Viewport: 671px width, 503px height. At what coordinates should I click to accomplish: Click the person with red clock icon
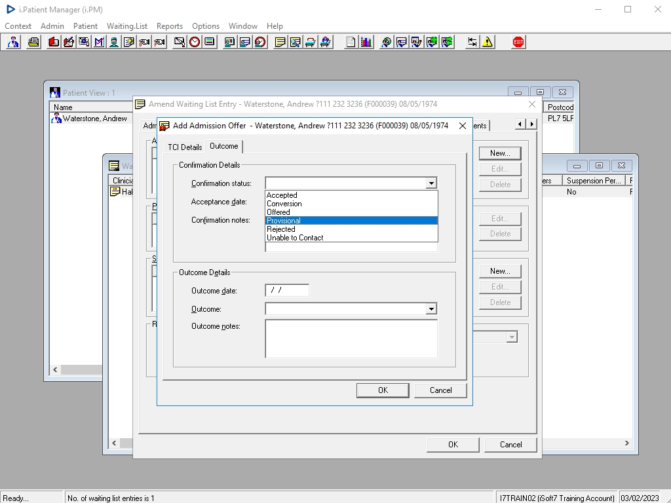260,42
